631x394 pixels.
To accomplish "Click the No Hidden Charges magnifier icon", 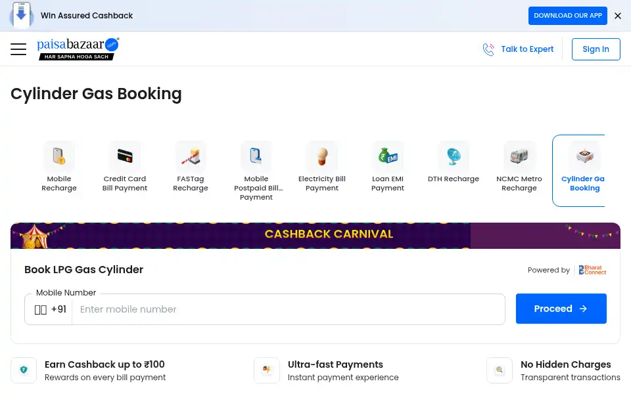I will [x=500, y=370].
